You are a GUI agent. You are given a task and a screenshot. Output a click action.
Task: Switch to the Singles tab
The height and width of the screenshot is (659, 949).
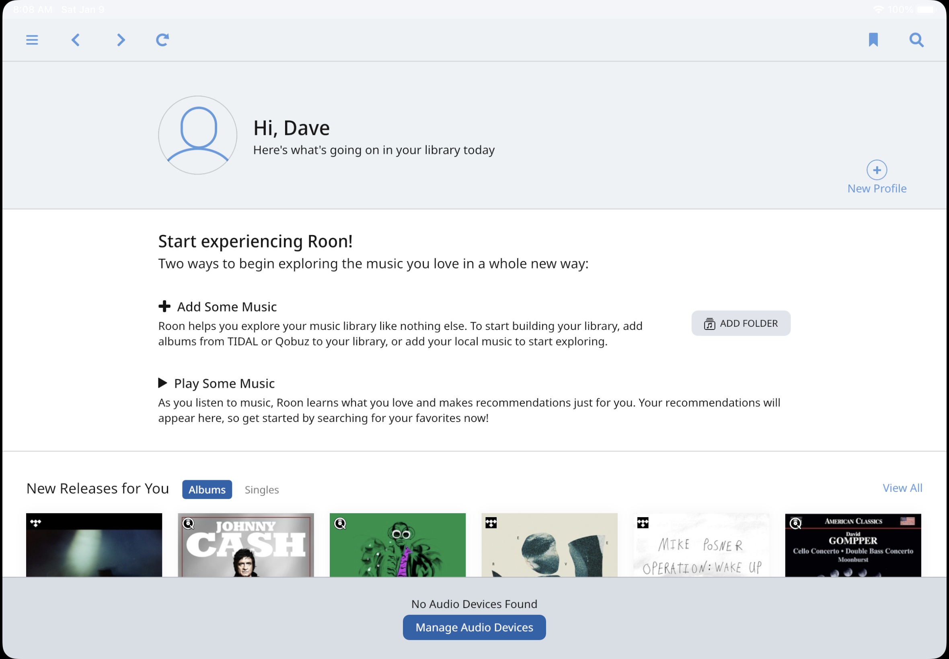pyautogui.click(x=261, y=490)
